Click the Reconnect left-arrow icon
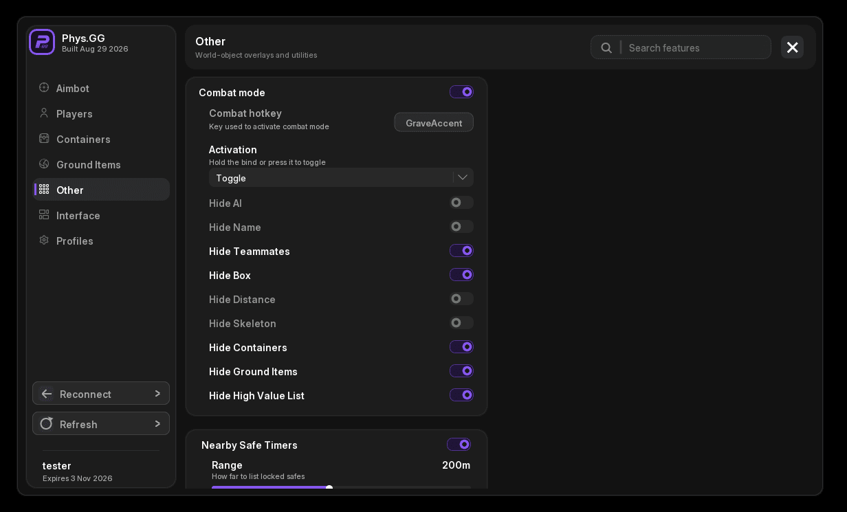847x512 pixels. [47, 394]
